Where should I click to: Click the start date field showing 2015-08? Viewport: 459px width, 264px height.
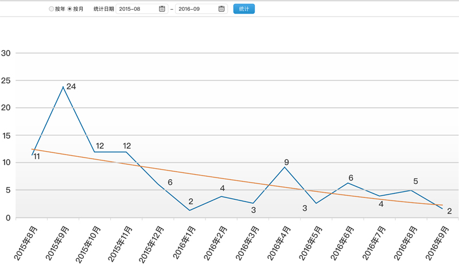click(138, 9)
